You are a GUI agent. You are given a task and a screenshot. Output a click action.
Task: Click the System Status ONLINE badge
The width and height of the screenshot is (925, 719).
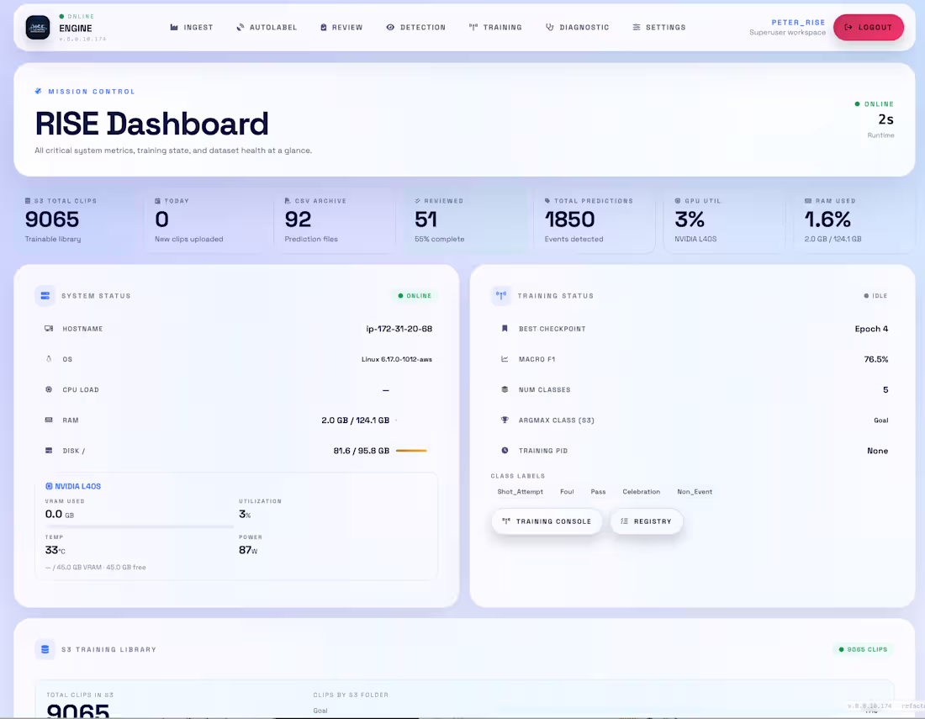415,295
